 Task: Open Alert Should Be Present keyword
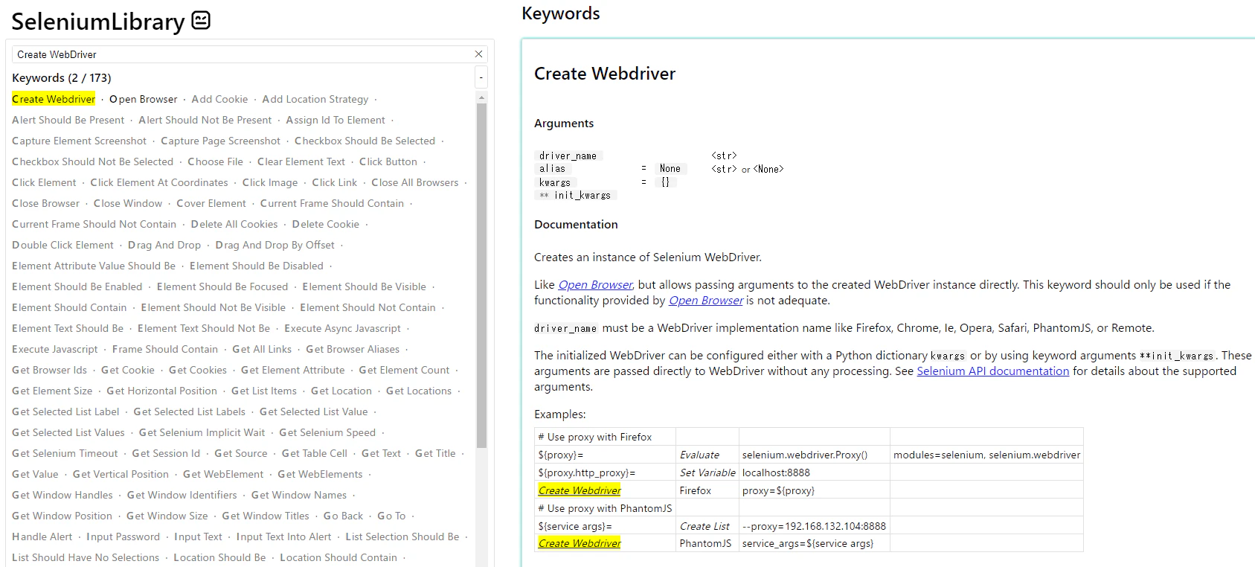click(68, 120)
